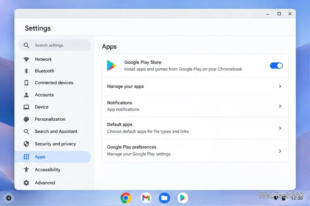Click 'Install apps and games from Google Play' description
Screen dimensions: 310x206
(183, 69)
